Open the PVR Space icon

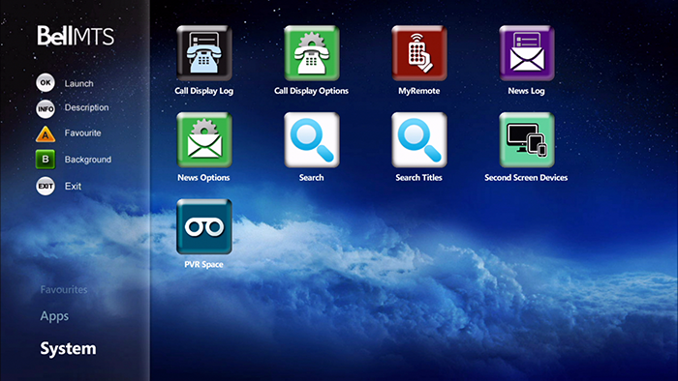[204, 226]
